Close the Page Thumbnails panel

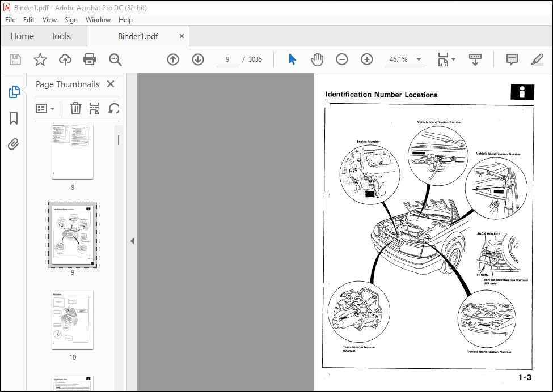(x=111, y=84)
